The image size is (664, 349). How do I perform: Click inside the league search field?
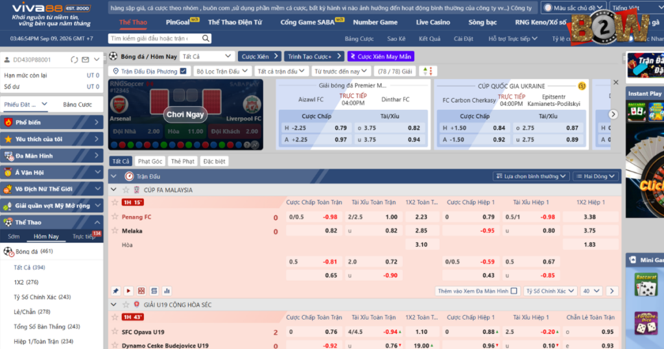tap(155, 38)
